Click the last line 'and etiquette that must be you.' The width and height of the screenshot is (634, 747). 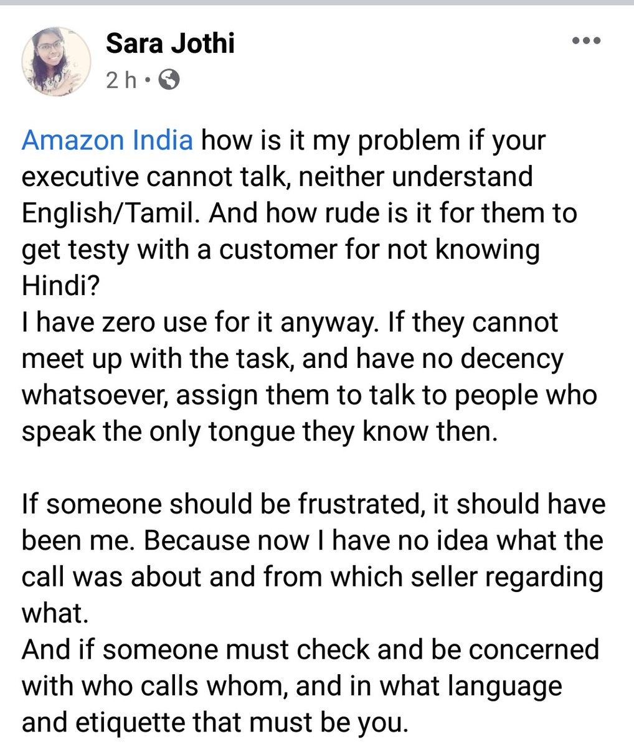[x=215, y=723]
